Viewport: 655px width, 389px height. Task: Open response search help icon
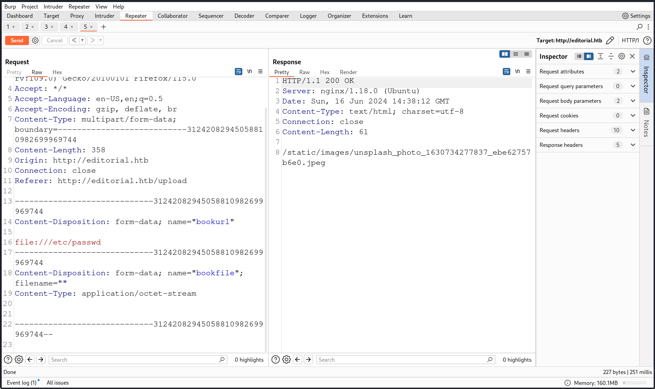pos(275,359)
